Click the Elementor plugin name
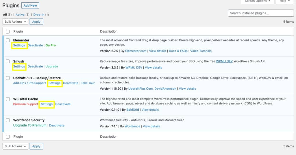The height and width of the screenshot is (155, 296). (21, 40)
